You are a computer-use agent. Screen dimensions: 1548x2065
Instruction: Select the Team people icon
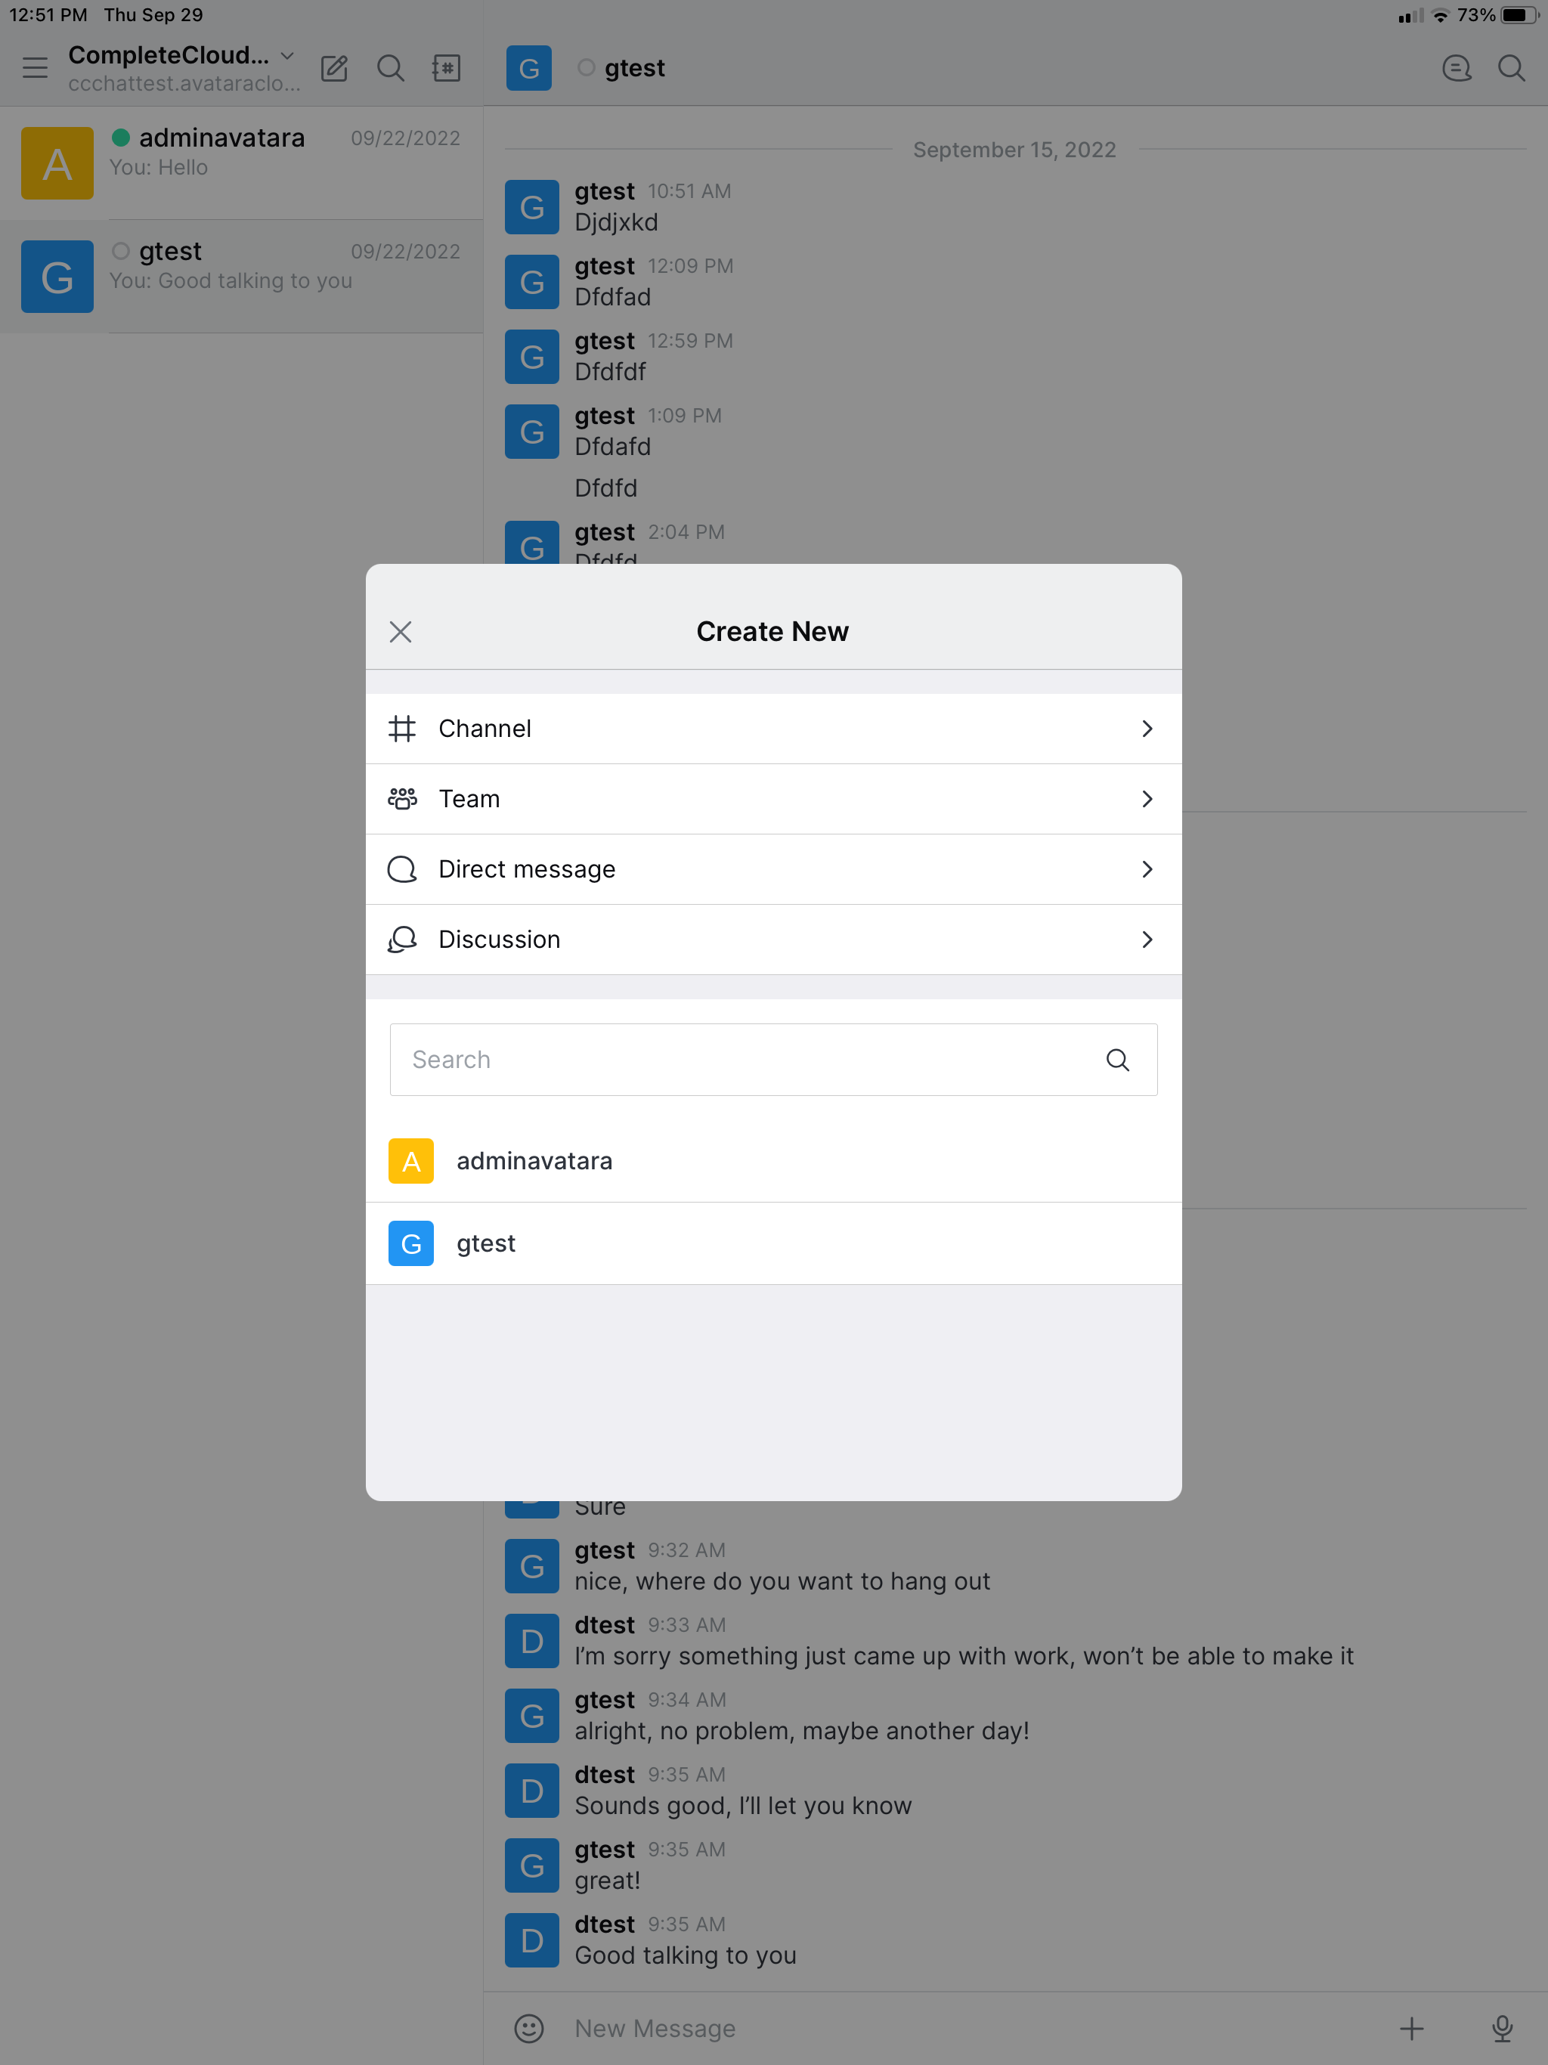click(402, 799)
